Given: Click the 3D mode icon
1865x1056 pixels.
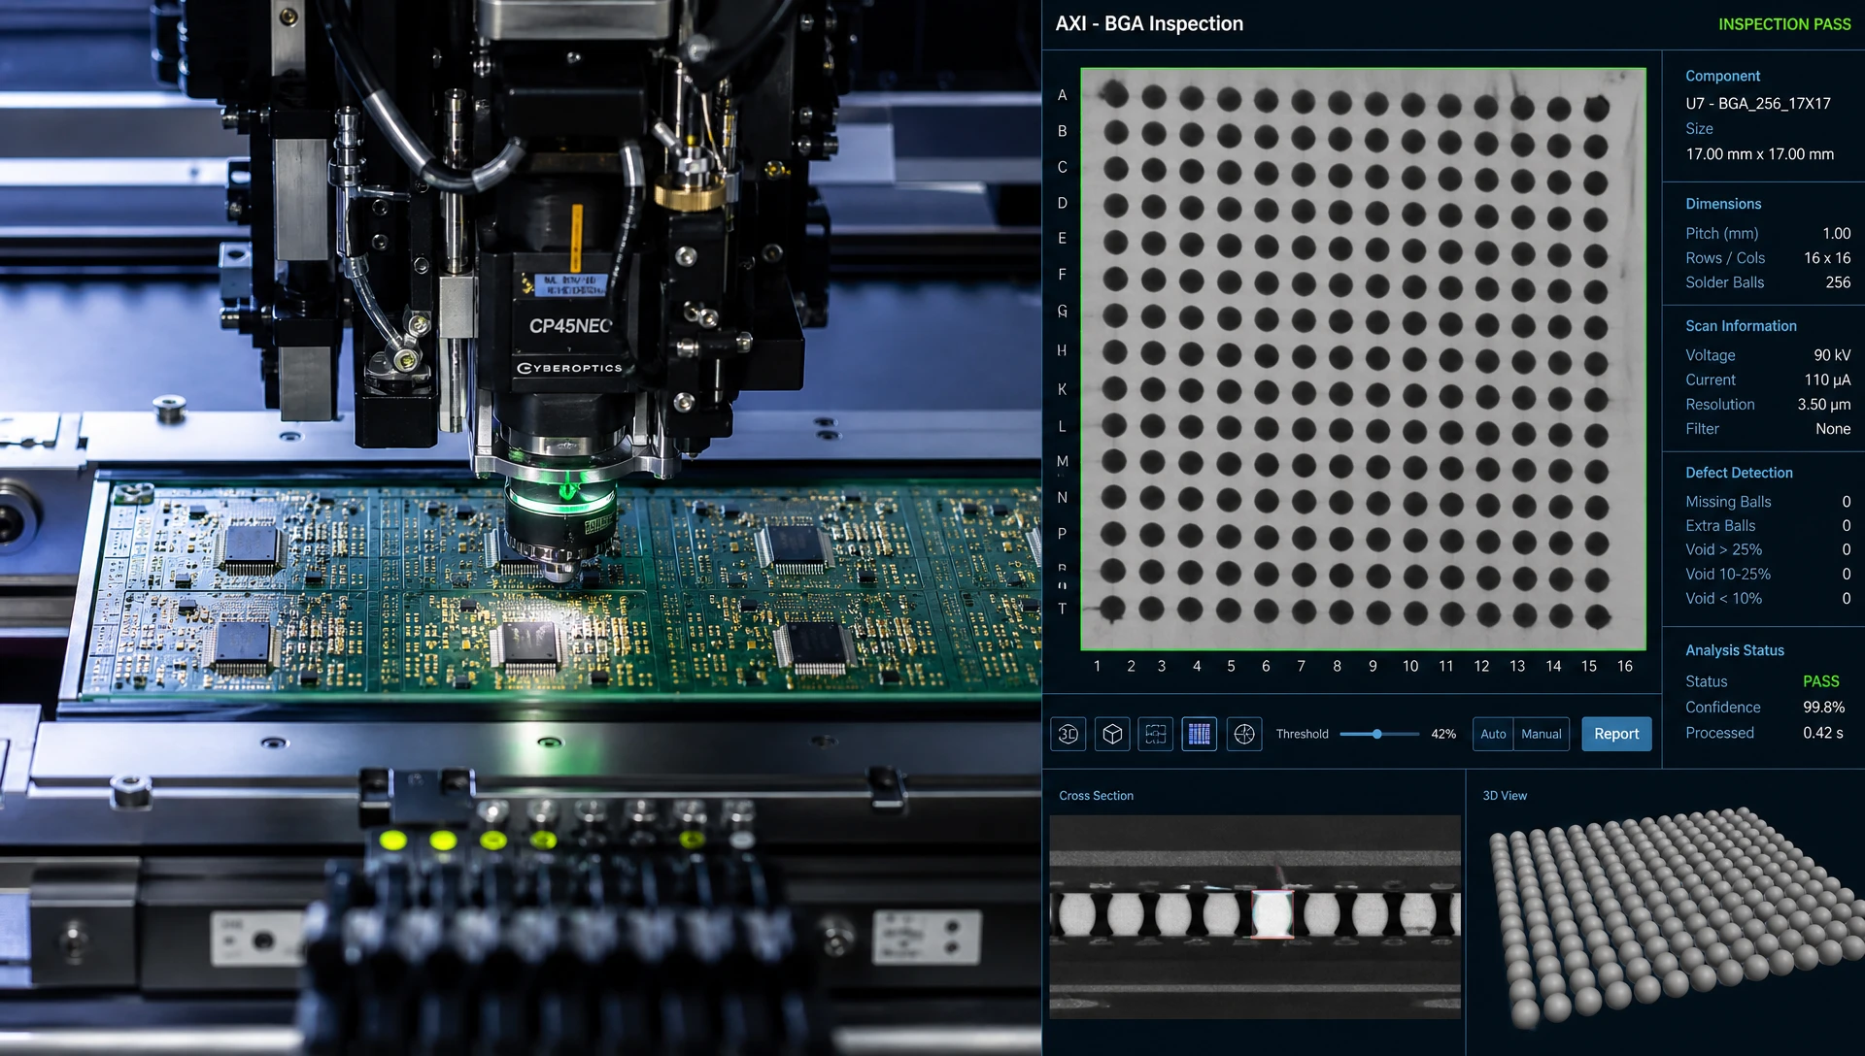Looking at the screenshot, I should pos(1068,734).
